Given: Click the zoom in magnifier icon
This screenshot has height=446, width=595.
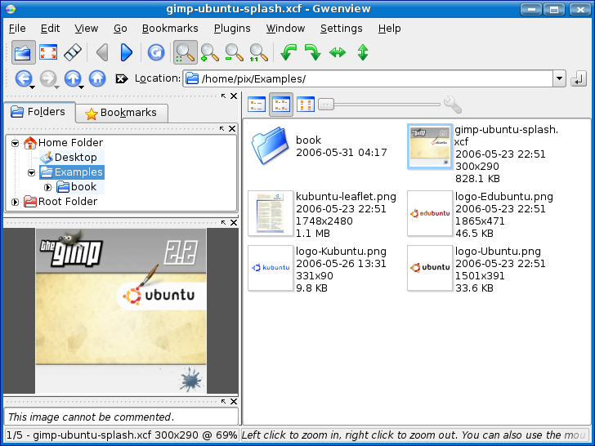Looking at the screenshot, I should [209, 53].
